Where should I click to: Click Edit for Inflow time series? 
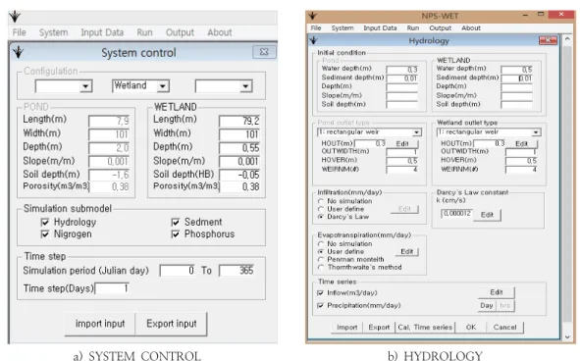(x=496, y=292)
